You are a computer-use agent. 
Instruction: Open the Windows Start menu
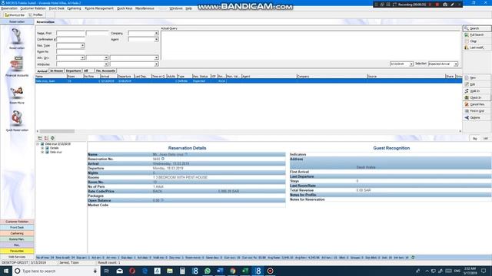click(x=6, y=271)
